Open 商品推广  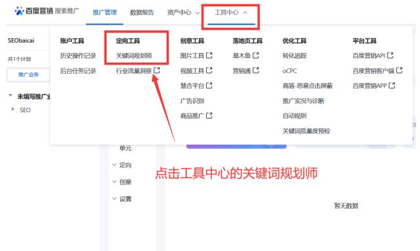[192, 115]
